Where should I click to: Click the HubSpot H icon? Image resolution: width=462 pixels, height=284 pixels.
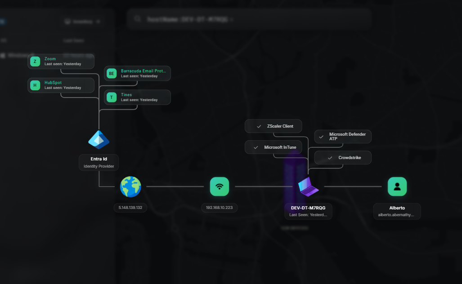[35, 85]
